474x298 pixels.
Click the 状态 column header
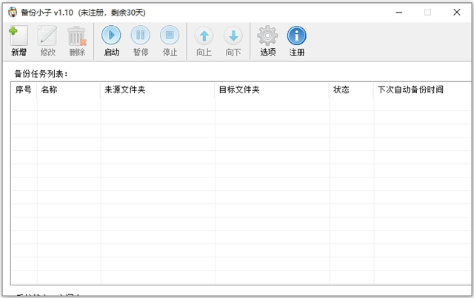click(x=352, y=89)
